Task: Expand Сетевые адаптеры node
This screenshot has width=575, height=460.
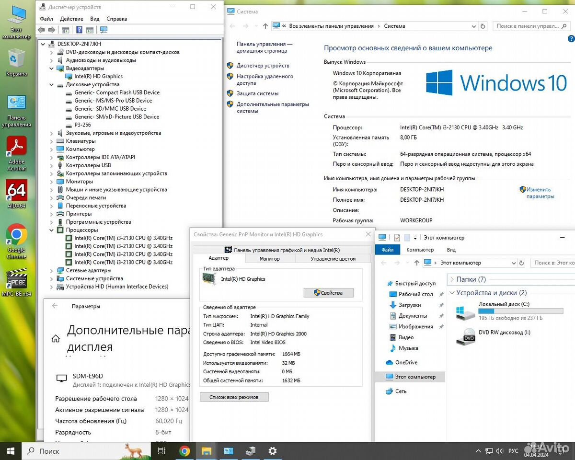Action: point(51,270)
